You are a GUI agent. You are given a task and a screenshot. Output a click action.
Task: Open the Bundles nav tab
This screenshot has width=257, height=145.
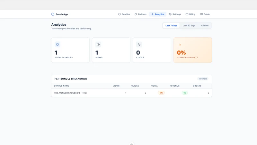tap(124, 14)
